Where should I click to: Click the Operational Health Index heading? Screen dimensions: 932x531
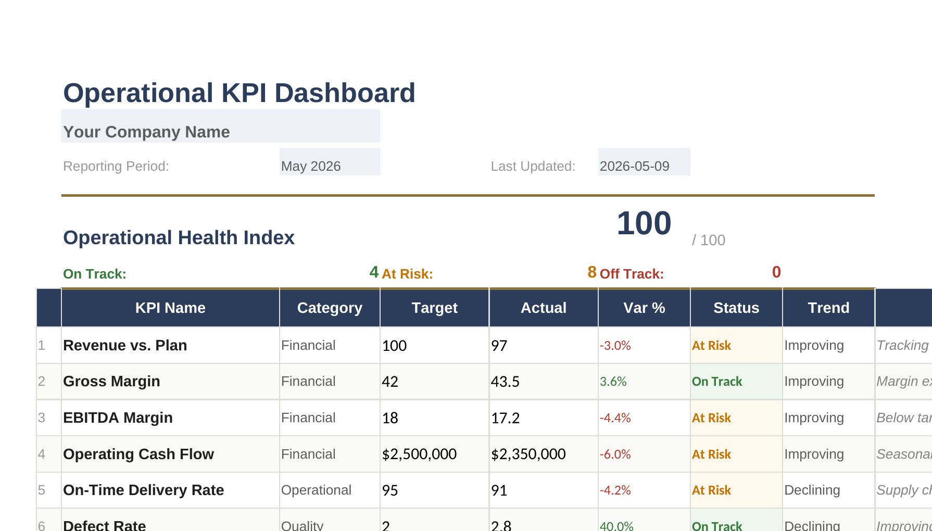(179, 238)
